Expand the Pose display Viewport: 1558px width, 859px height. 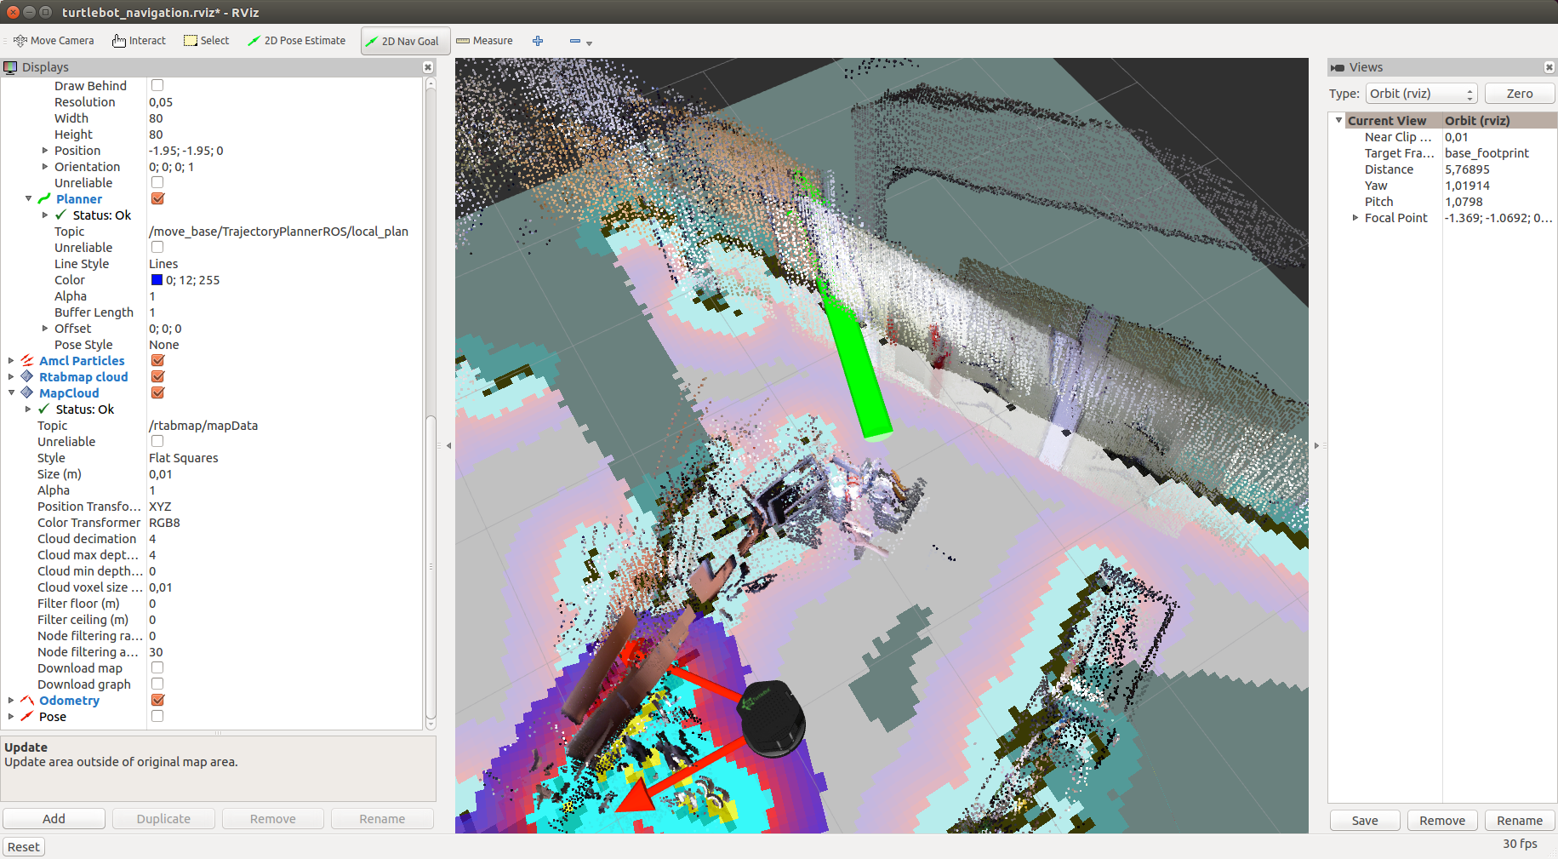pos(11,717)
